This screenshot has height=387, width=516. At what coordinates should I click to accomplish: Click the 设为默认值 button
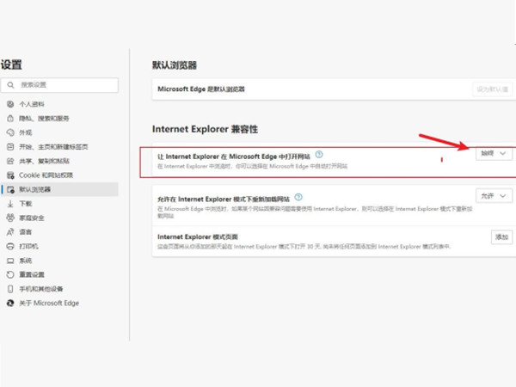(x=492, y=89)
